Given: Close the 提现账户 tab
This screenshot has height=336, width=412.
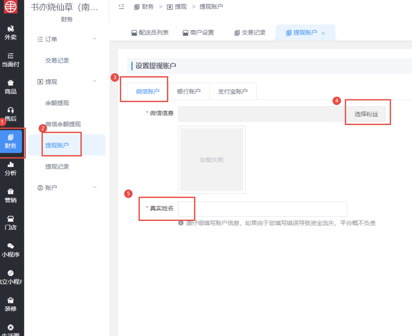Looking at the screenshot, I should coord(323,33).
